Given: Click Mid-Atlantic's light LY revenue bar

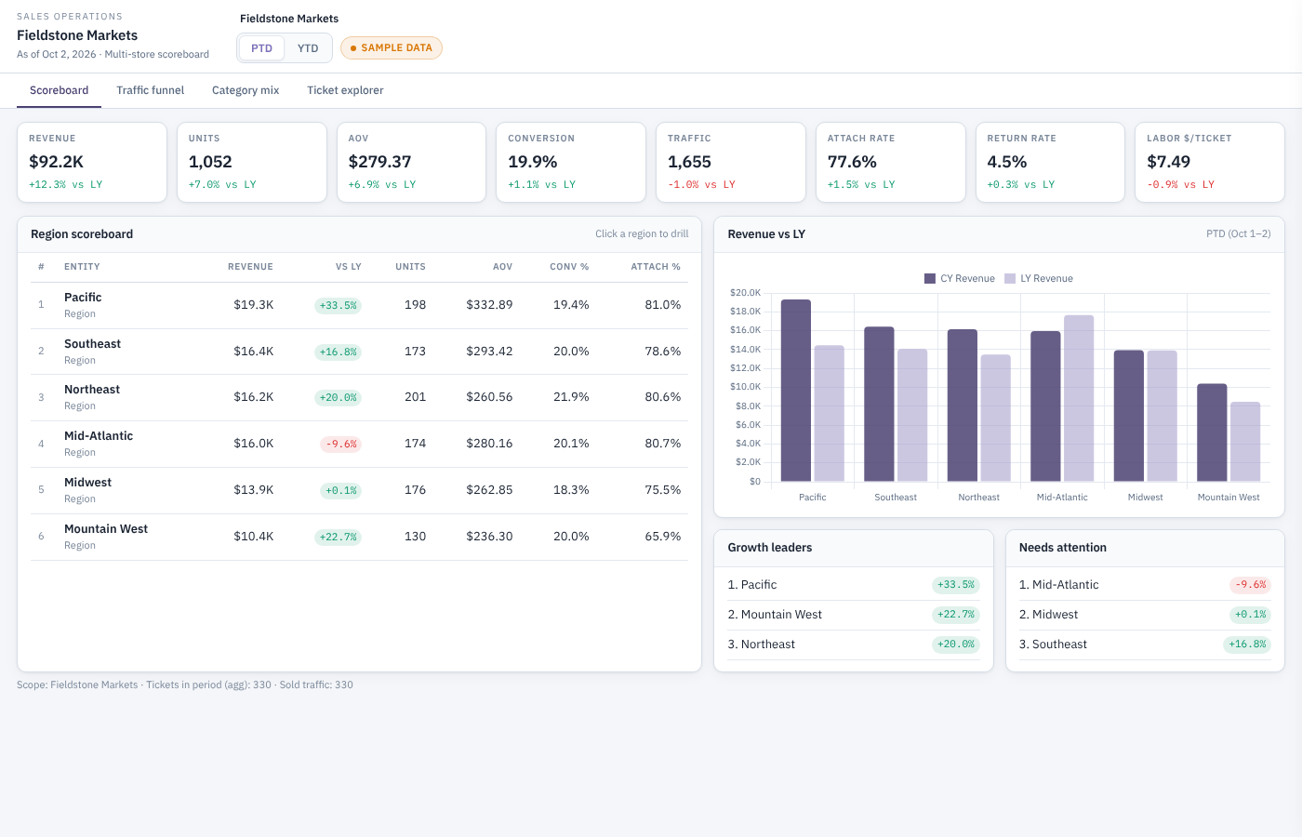Looking at the screenshot, I should click(x=1079, y=398).
